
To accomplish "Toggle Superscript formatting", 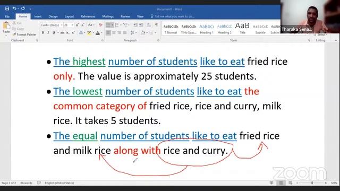I will tap(73, 33).
